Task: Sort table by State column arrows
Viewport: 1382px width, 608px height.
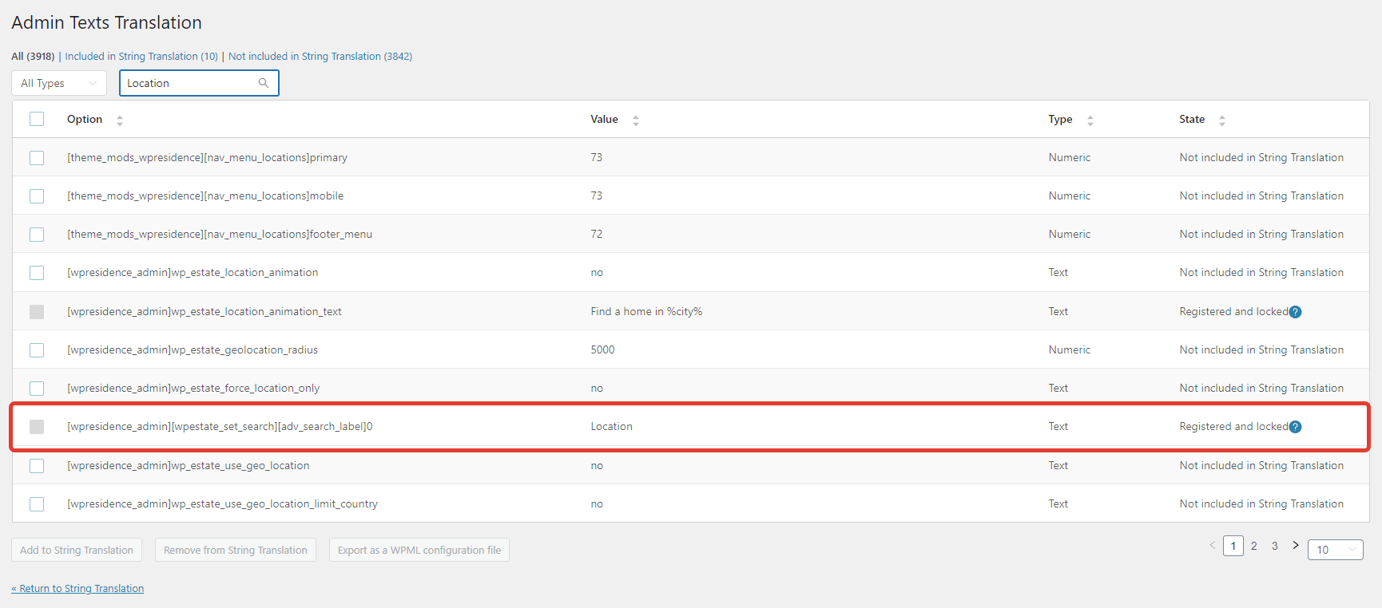Action: click(x=1222, y=120)
